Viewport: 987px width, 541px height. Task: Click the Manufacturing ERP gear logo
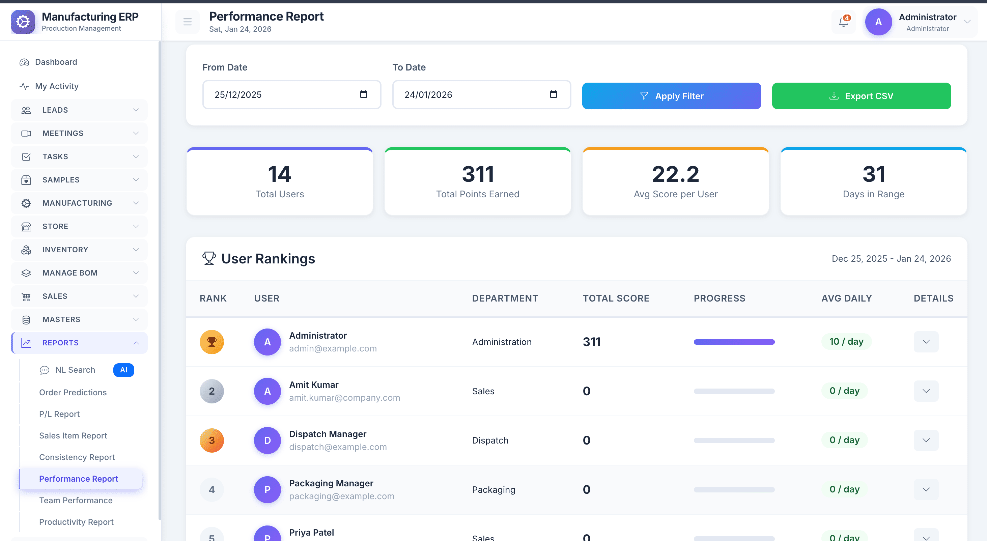[23, 22]
